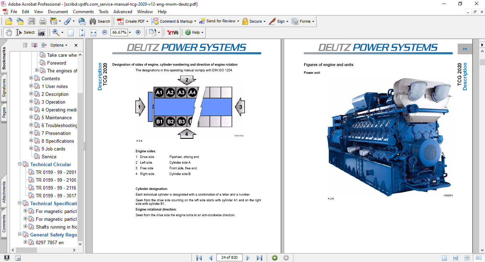Viewport: 485px width, 262px height.
Task: Enable single page view mode
Action: point(444,258)
